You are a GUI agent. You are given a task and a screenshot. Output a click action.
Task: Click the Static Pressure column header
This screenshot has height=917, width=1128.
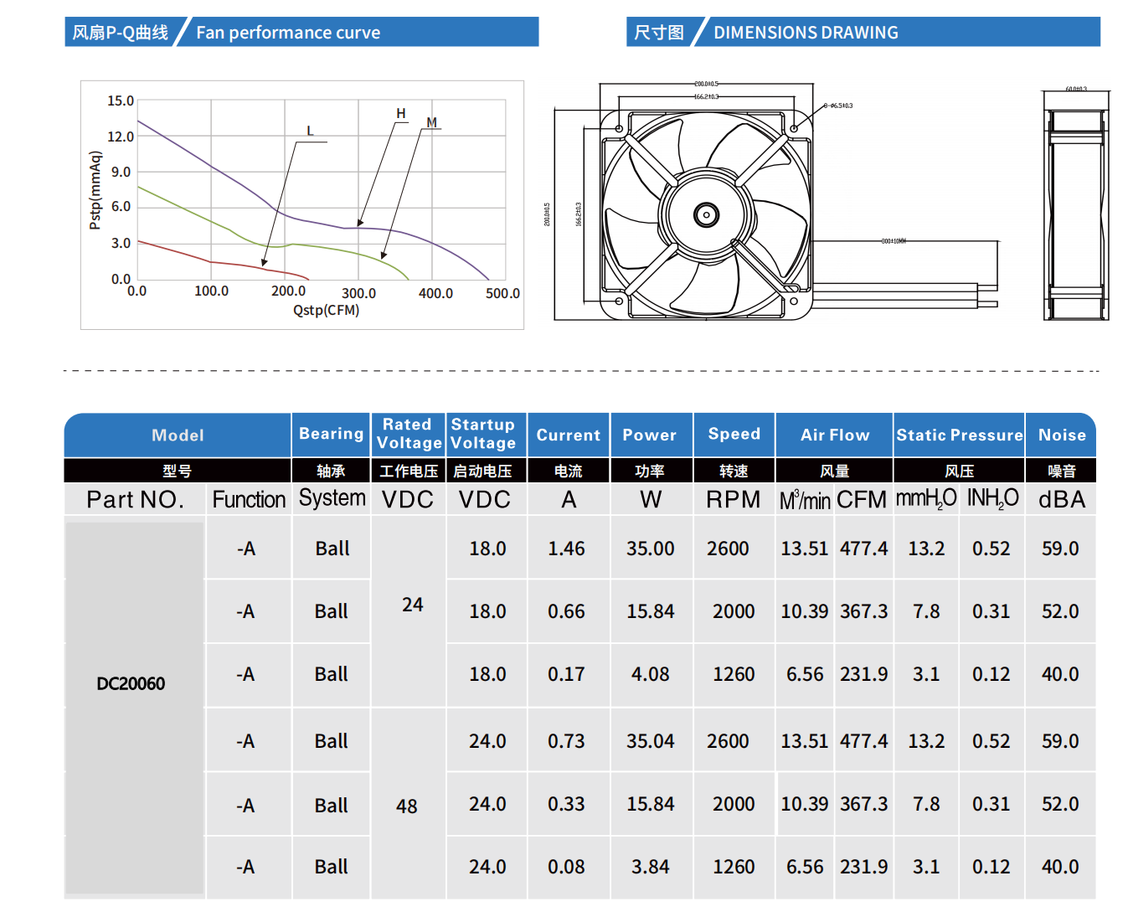pyautogui.click(x=960, y=435)
